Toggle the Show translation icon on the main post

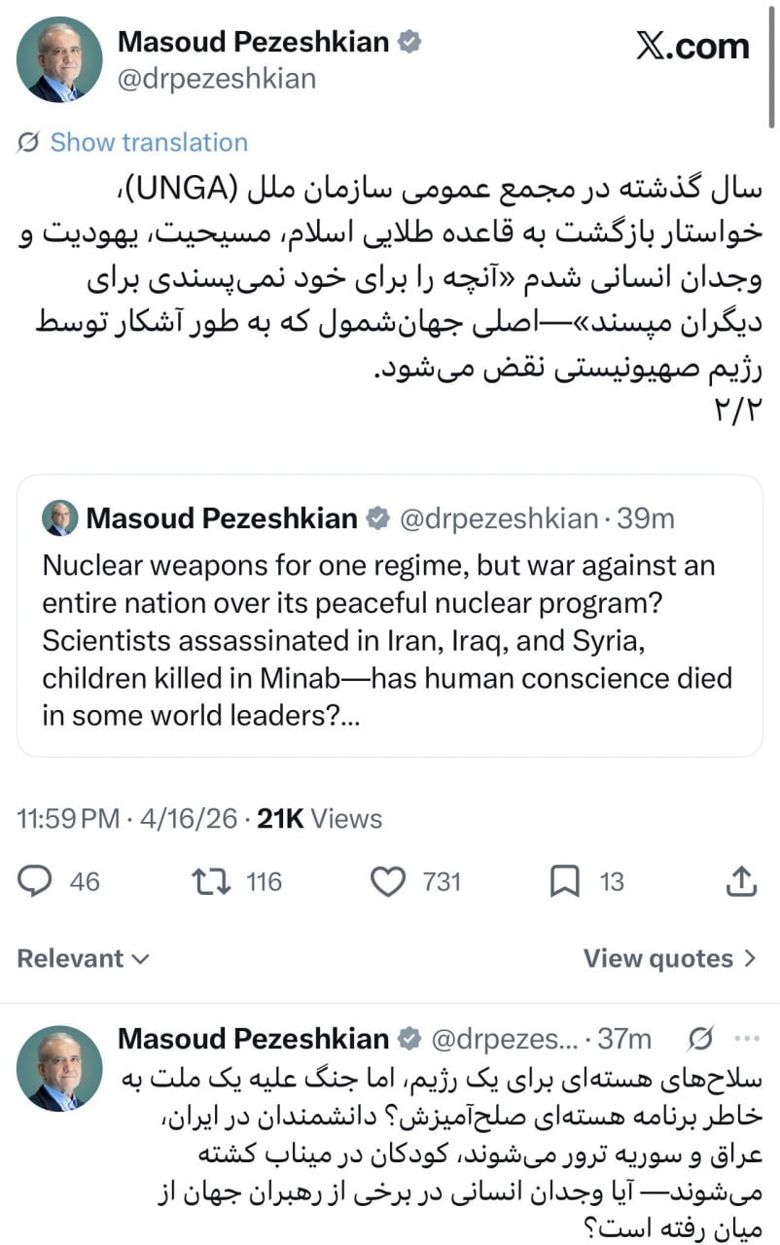click(29, 142)
